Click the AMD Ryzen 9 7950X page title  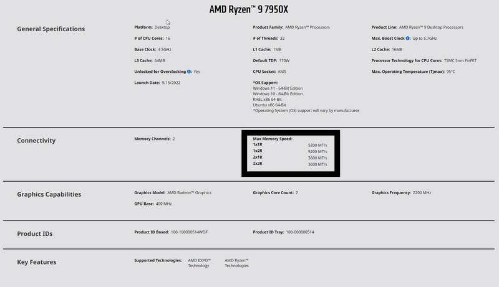pos(248,9)
